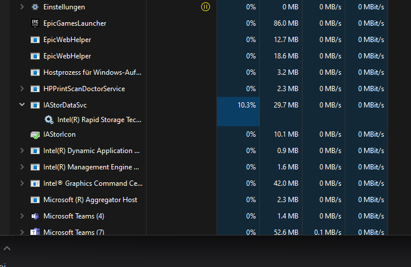Viewport: 411px width, 267px height.
Task: Select the IAStorDataSvc process name
Action: point(65,105)
